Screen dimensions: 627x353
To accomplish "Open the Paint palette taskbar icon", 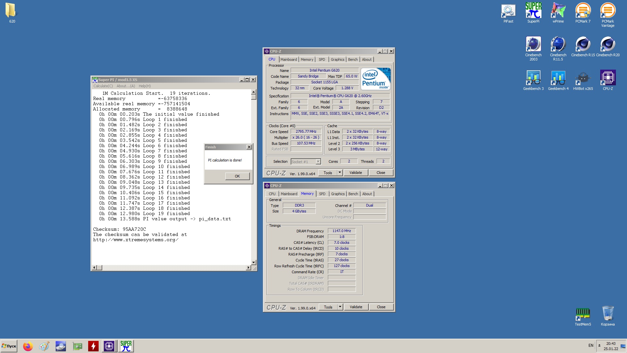I will 44,346.
